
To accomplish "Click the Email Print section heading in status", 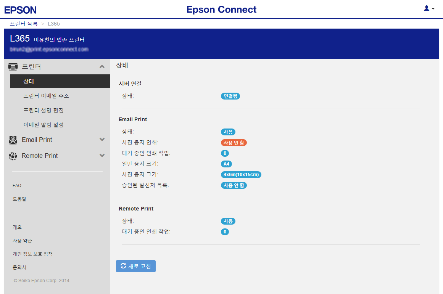I will point(133,119).
